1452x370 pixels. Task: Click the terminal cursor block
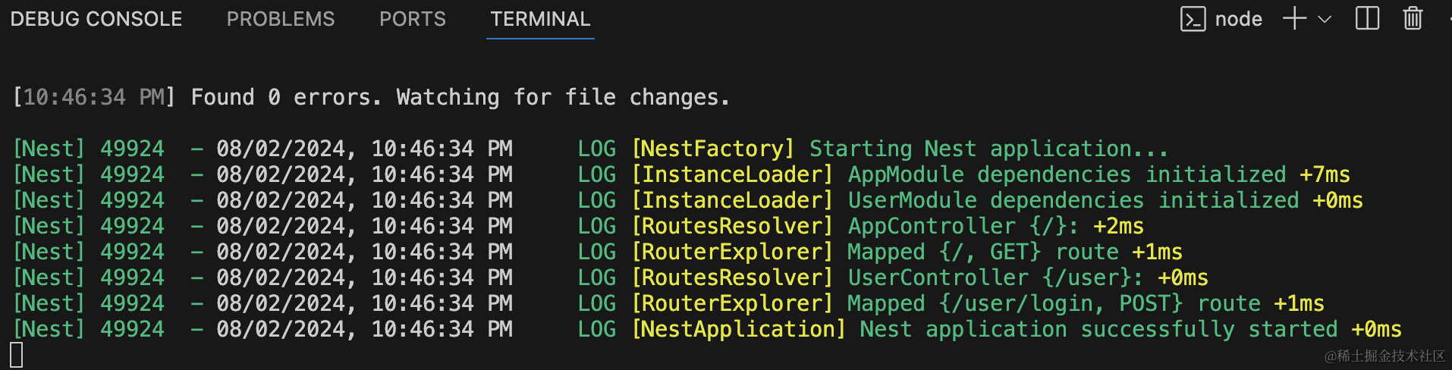pyautogui.click(x=17, y=355)
